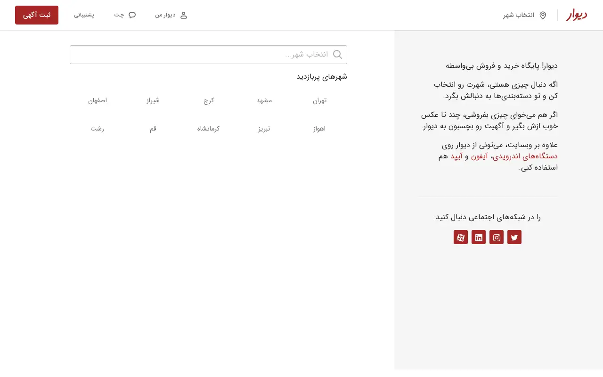Open the LinkedIn social link icon
Viewport: 603px width, 377px height.
pyautogui.click(x=479, y=237)
